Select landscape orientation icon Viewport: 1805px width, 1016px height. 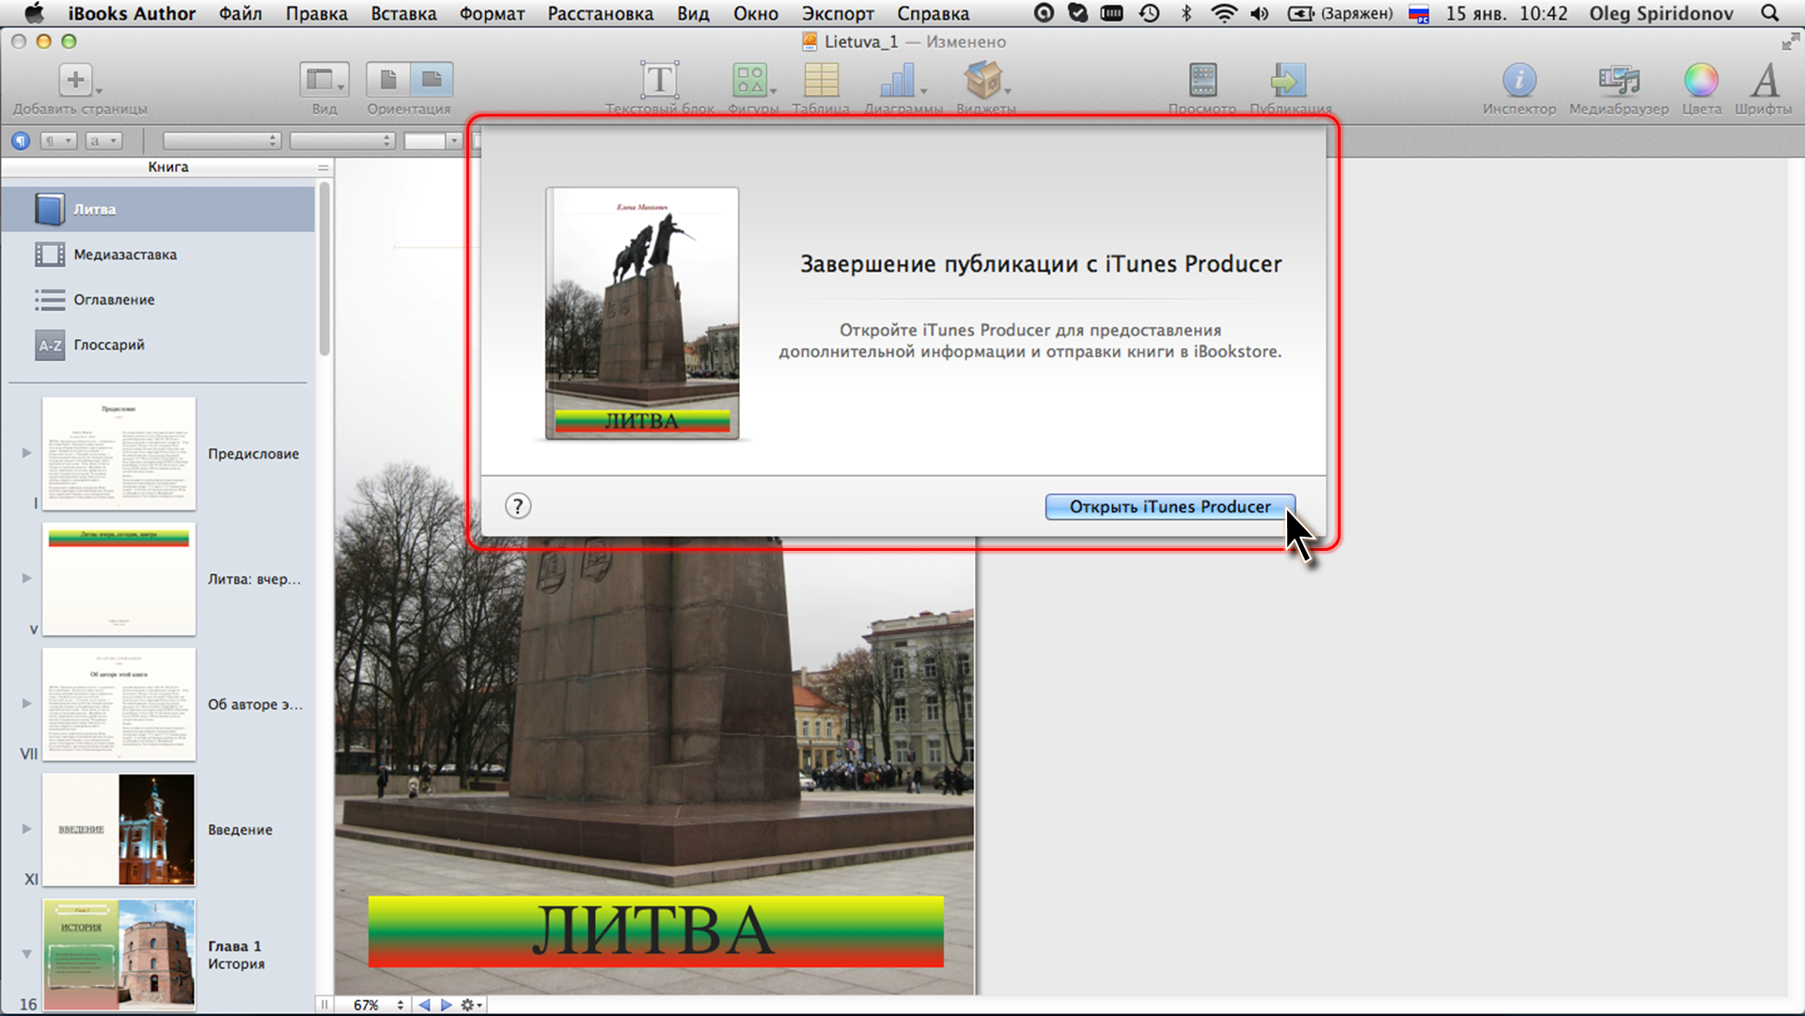432,80
